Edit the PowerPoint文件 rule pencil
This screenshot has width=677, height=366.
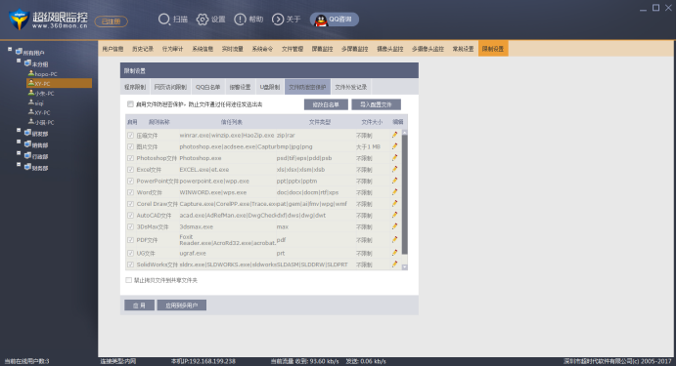click(x=394, y=181)
